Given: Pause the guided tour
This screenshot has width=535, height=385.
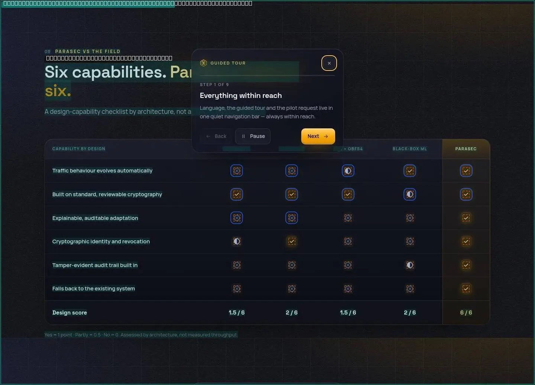Looking at the screenshot, I should (x=253, y=136).
